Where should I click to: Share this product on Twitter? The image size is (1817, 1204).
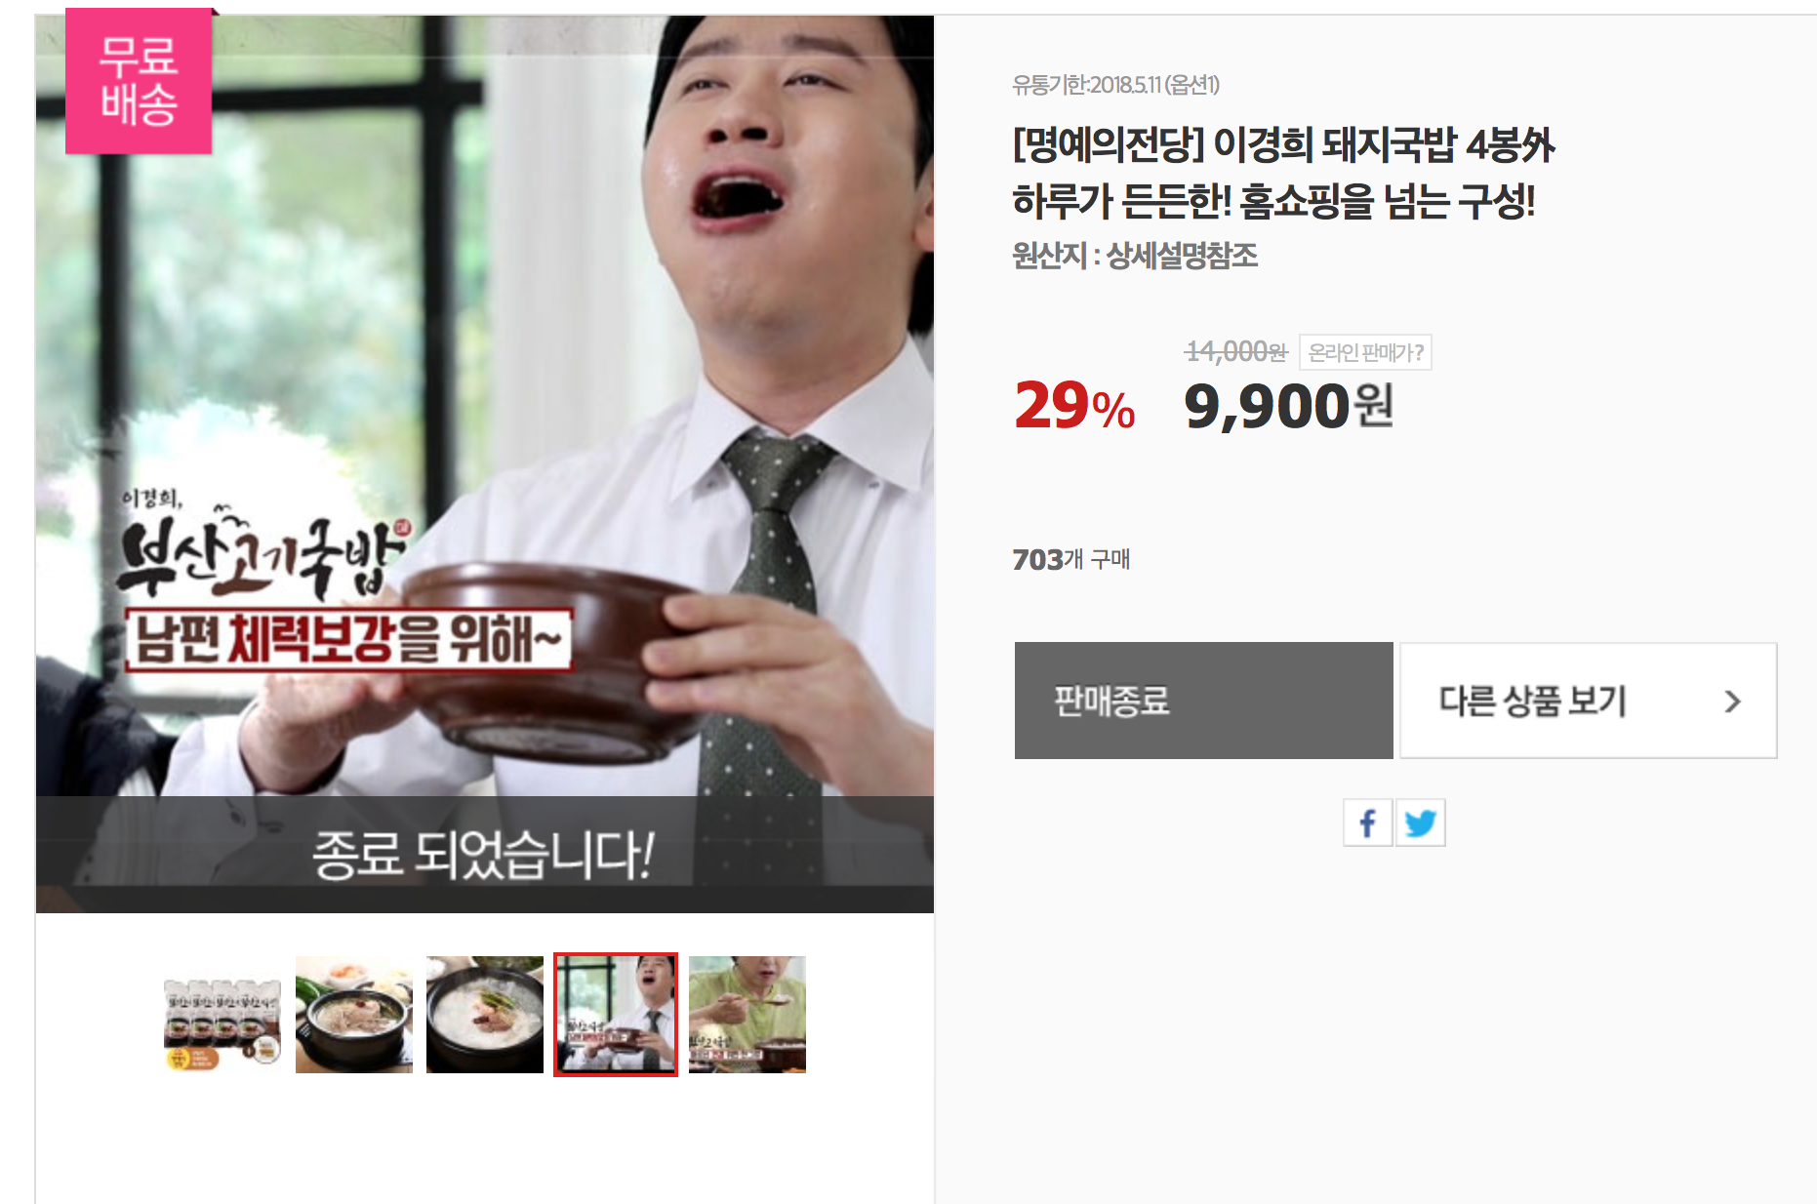(x=1420, y=823)
